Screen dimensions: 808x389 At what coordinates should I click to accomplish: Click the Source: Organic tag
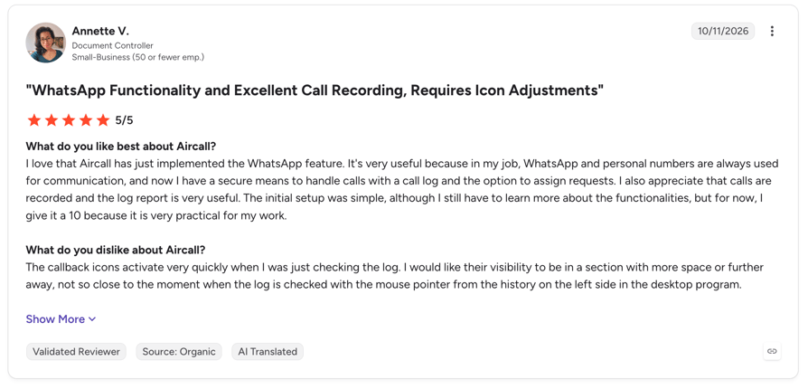179,352
